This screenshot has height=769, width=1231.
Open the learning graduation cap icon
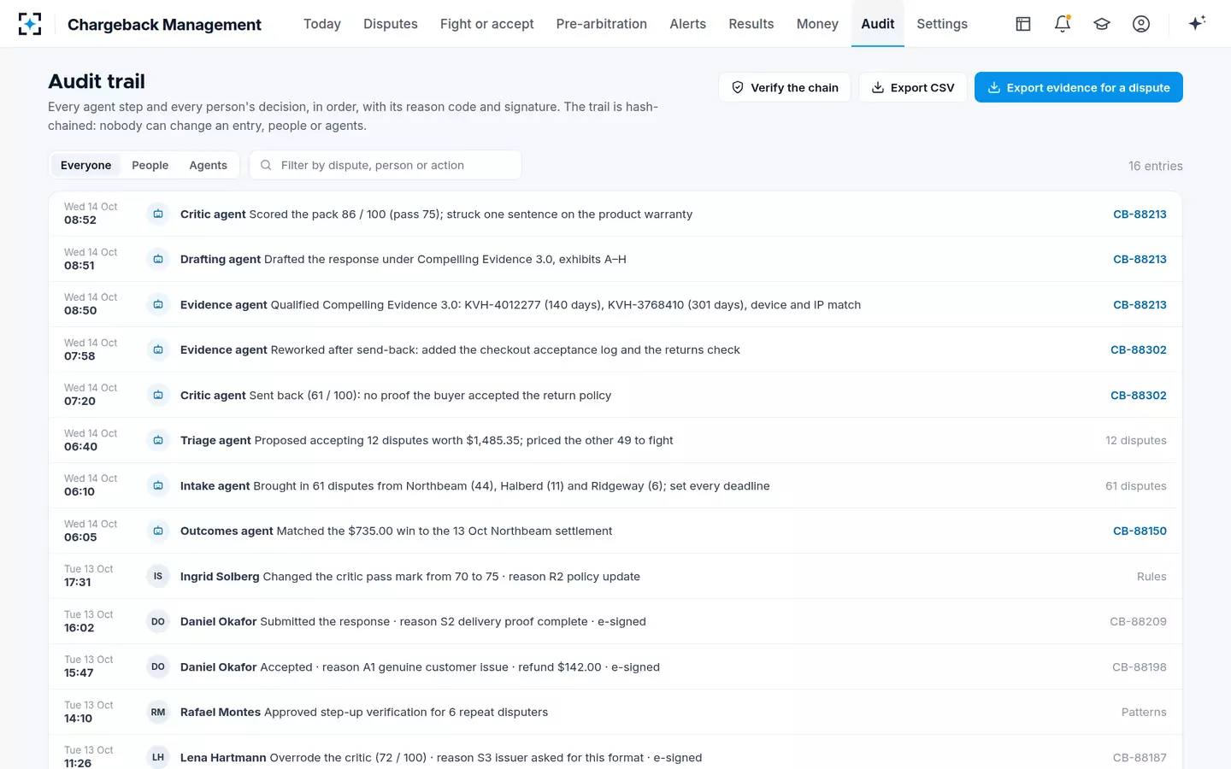(x=1102, y=24)
